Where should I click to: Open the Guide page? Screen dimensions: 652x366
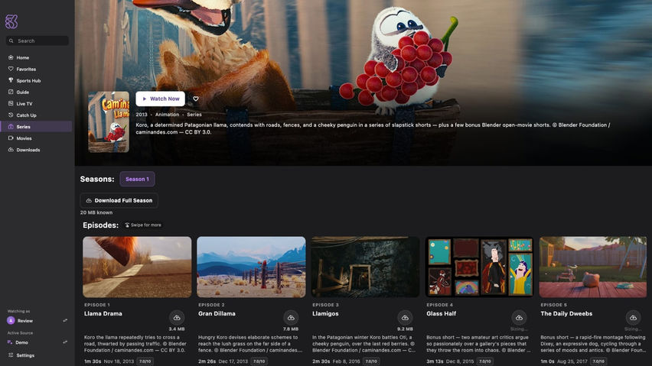(36, 92)
